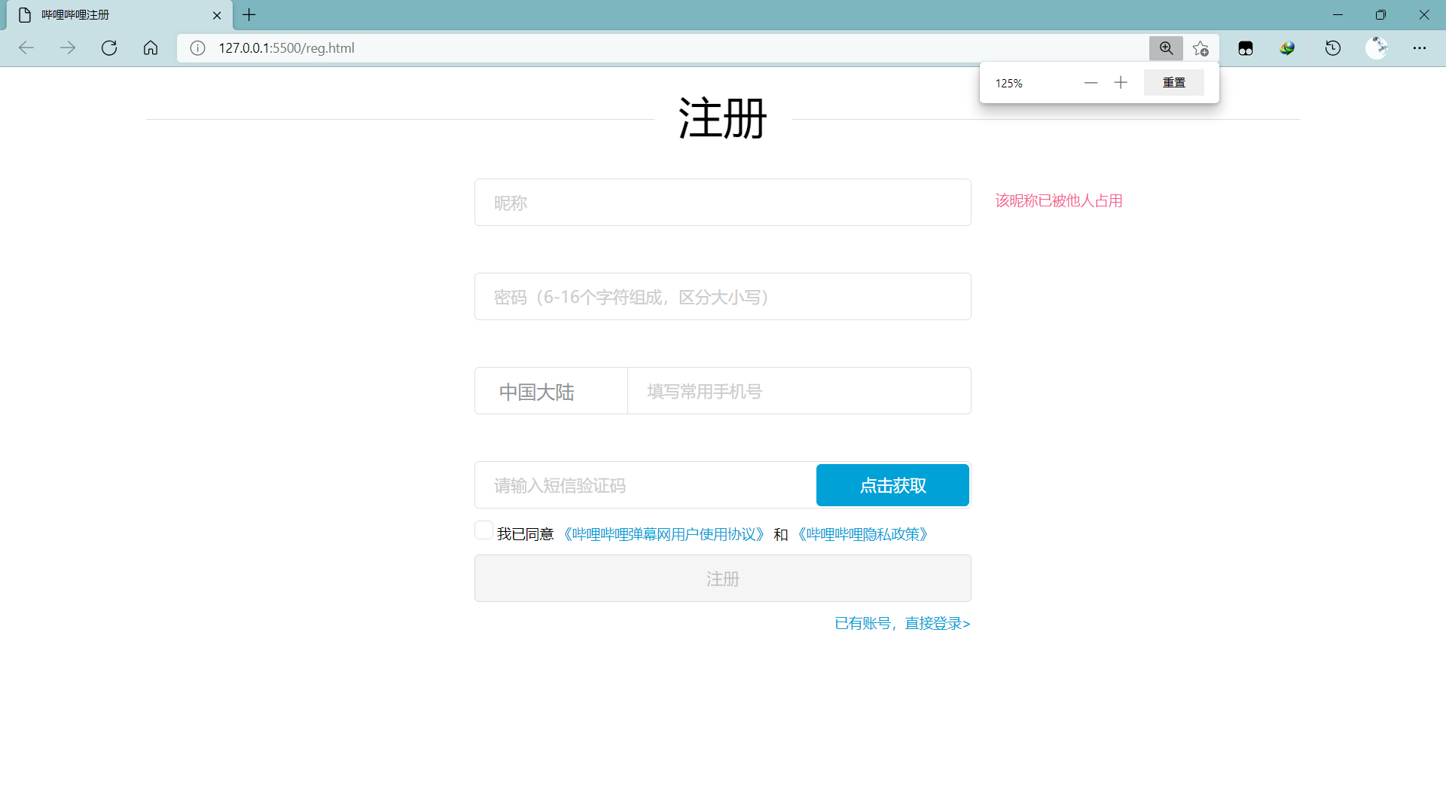Close the browser window

(x=1424, y=15)
